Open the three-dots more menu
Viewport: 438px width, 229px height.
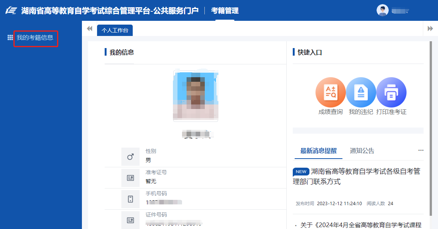coord(421,150)
